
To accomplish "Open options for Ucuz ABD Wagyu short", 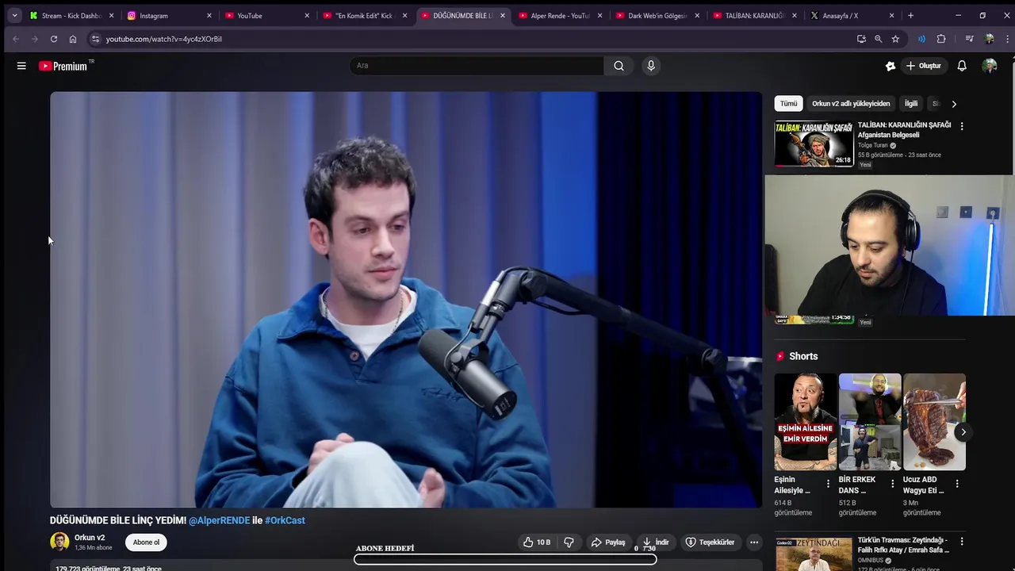I will point(956,484).
